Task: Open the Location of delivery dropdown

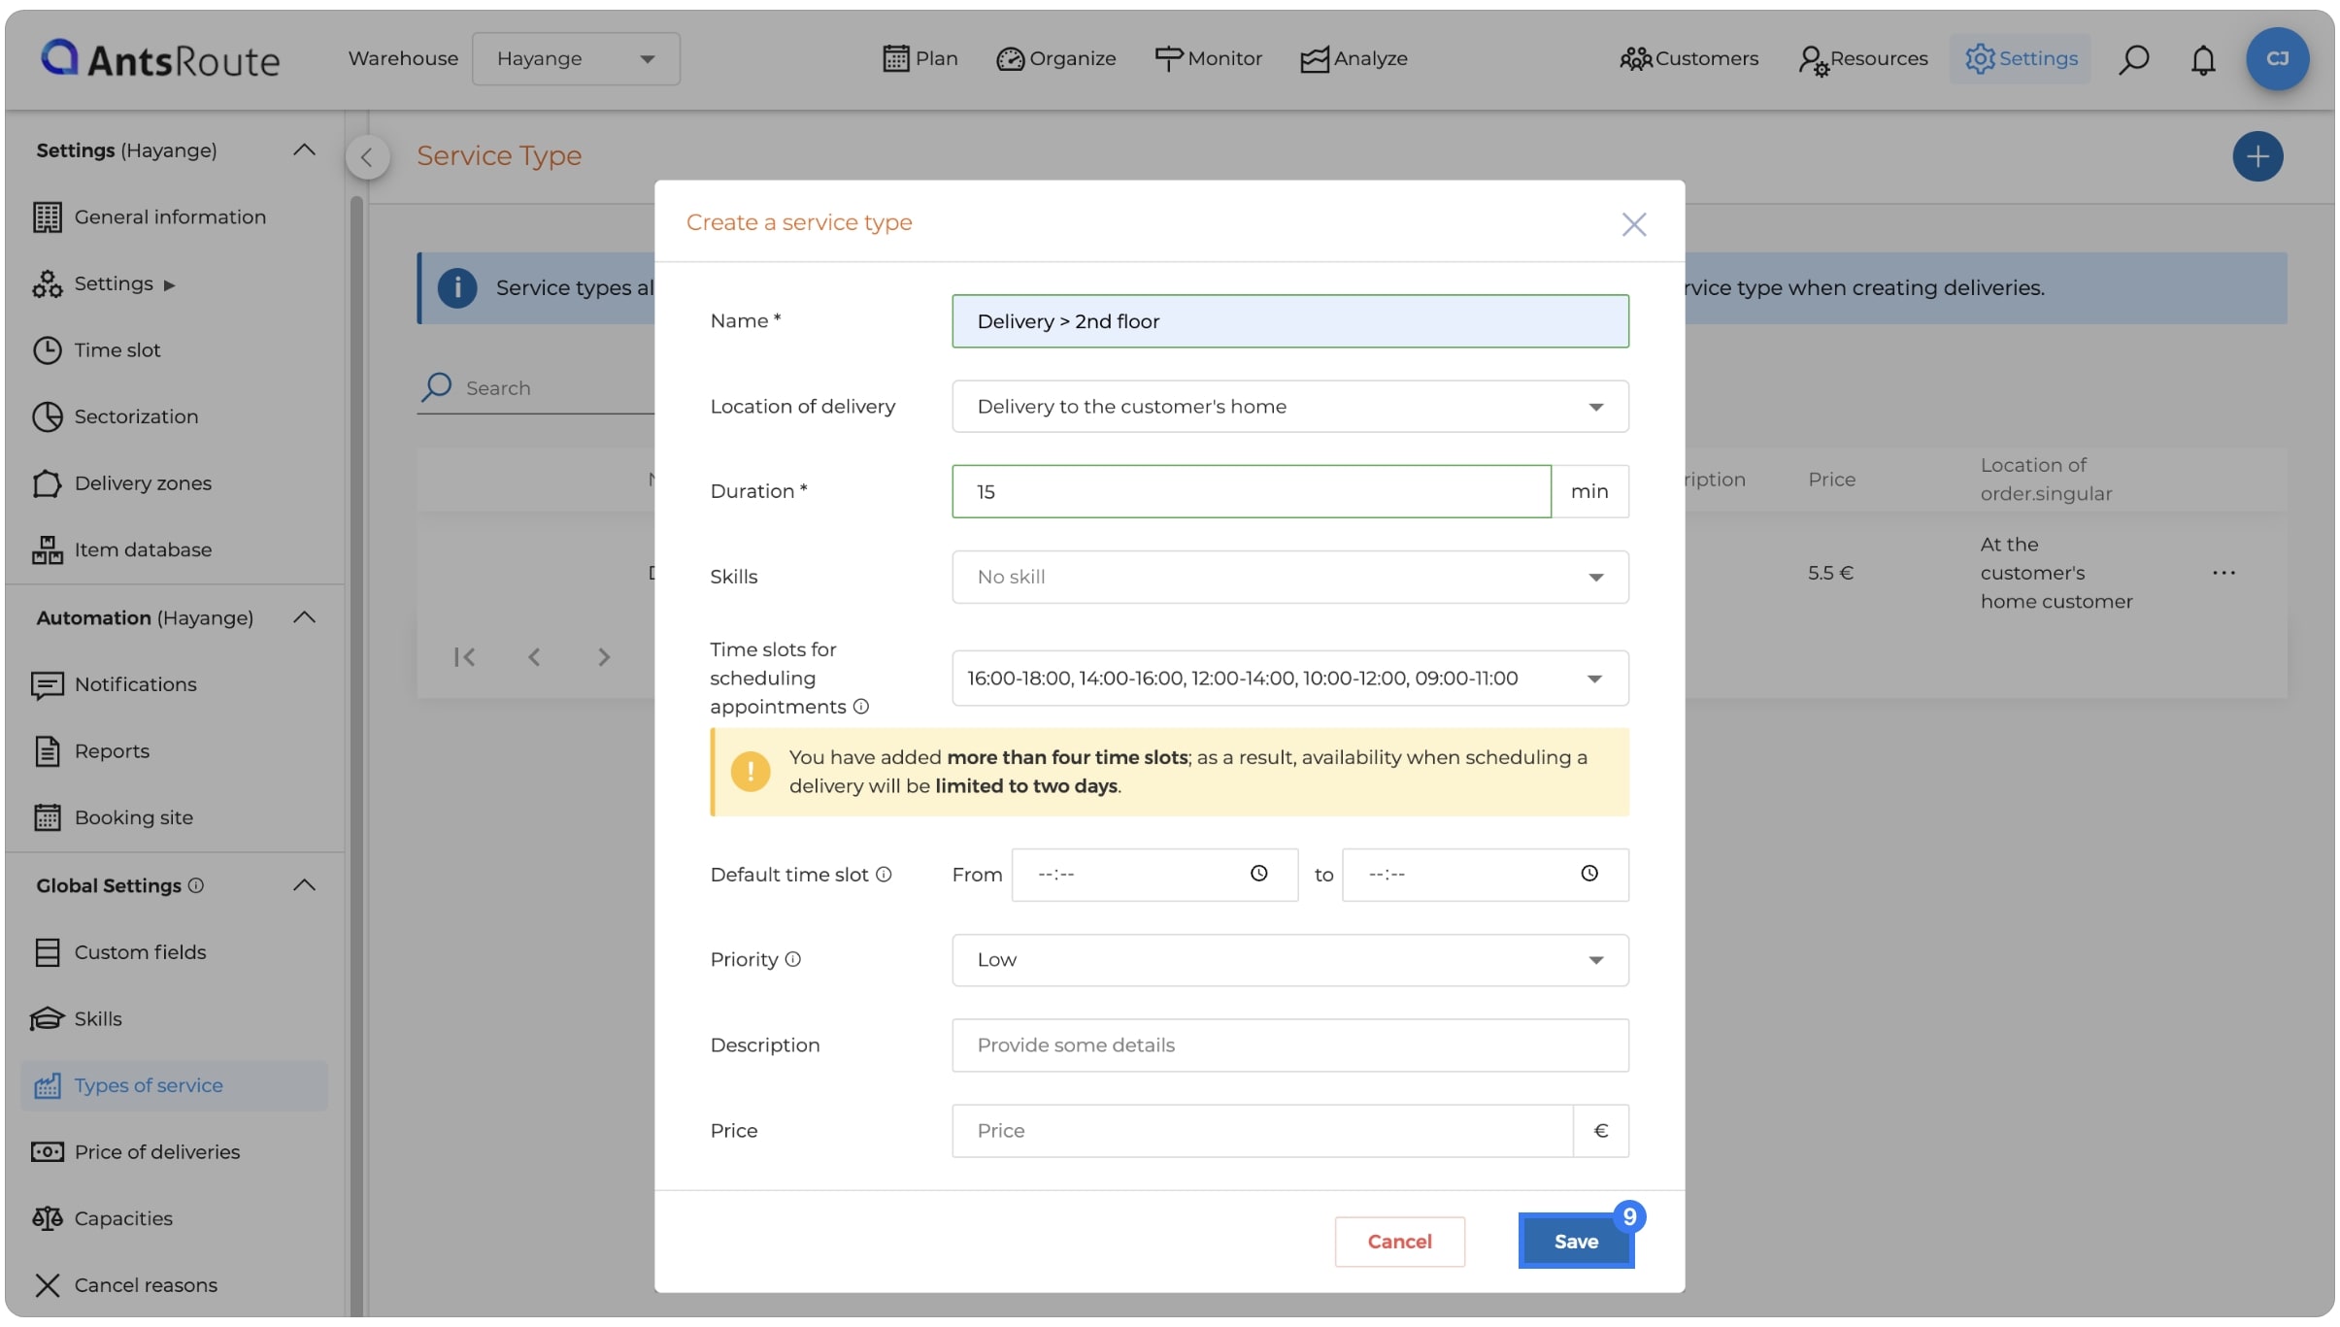Action: pos(1289,407)
